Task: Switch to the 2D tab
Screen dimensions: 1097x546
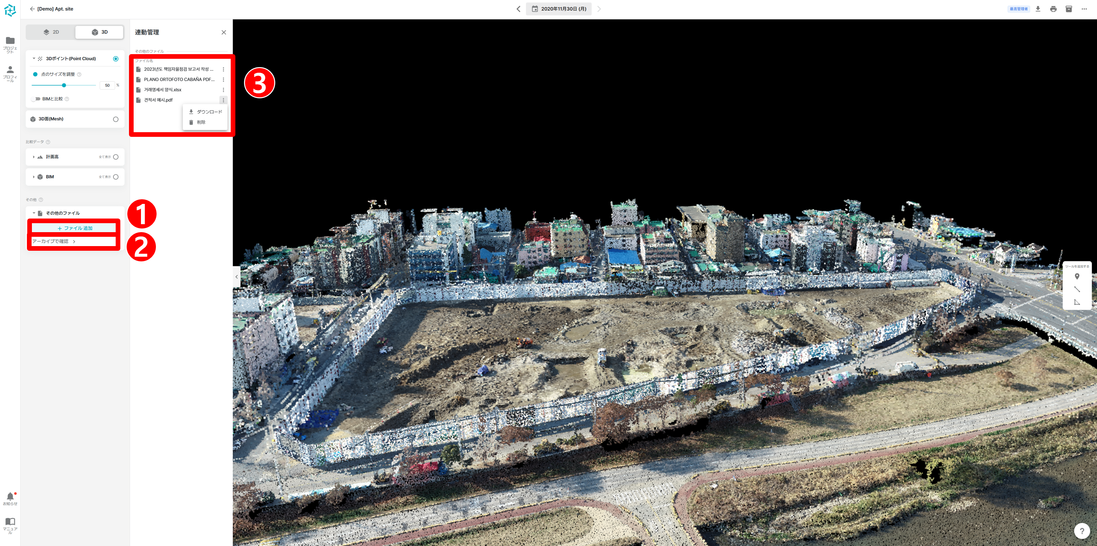Action: (x=51, y=32)
